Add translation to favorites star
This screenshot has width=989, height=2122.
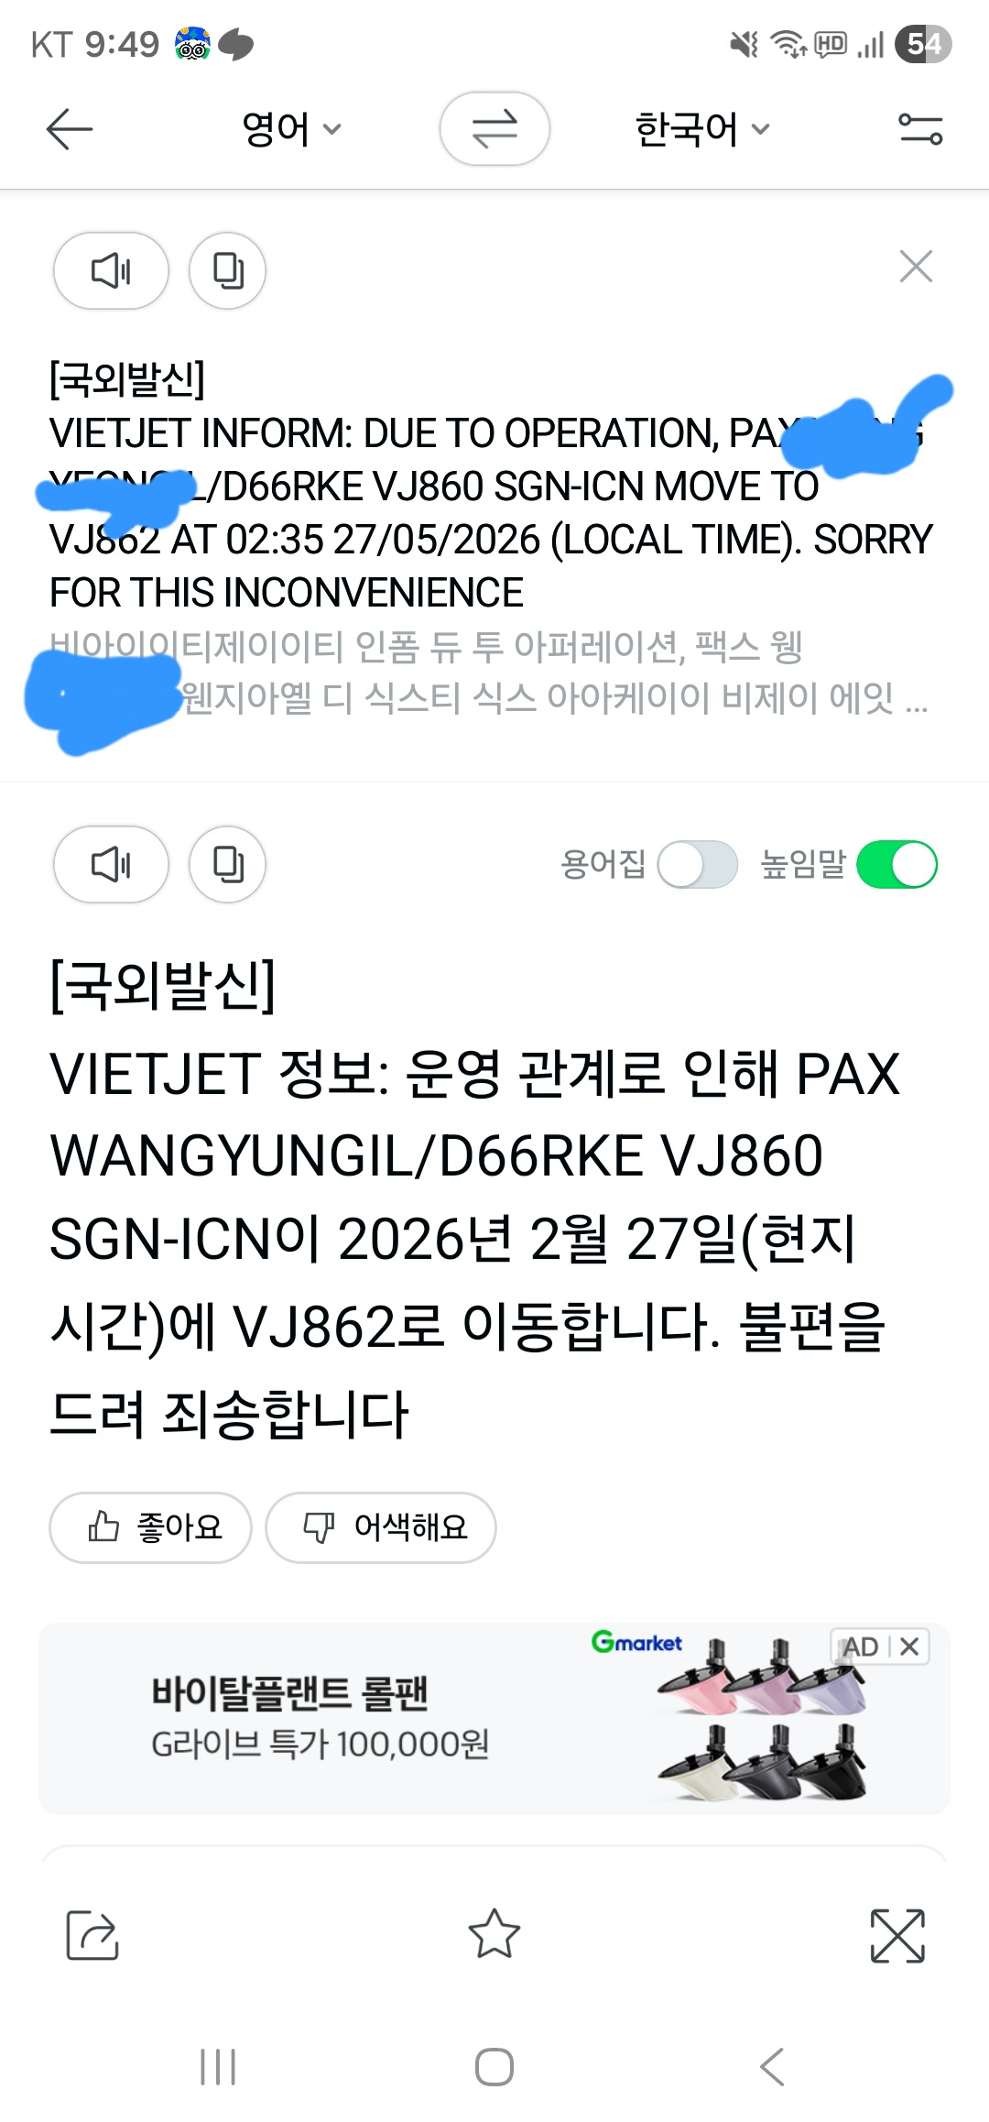tap(494, 1933)
